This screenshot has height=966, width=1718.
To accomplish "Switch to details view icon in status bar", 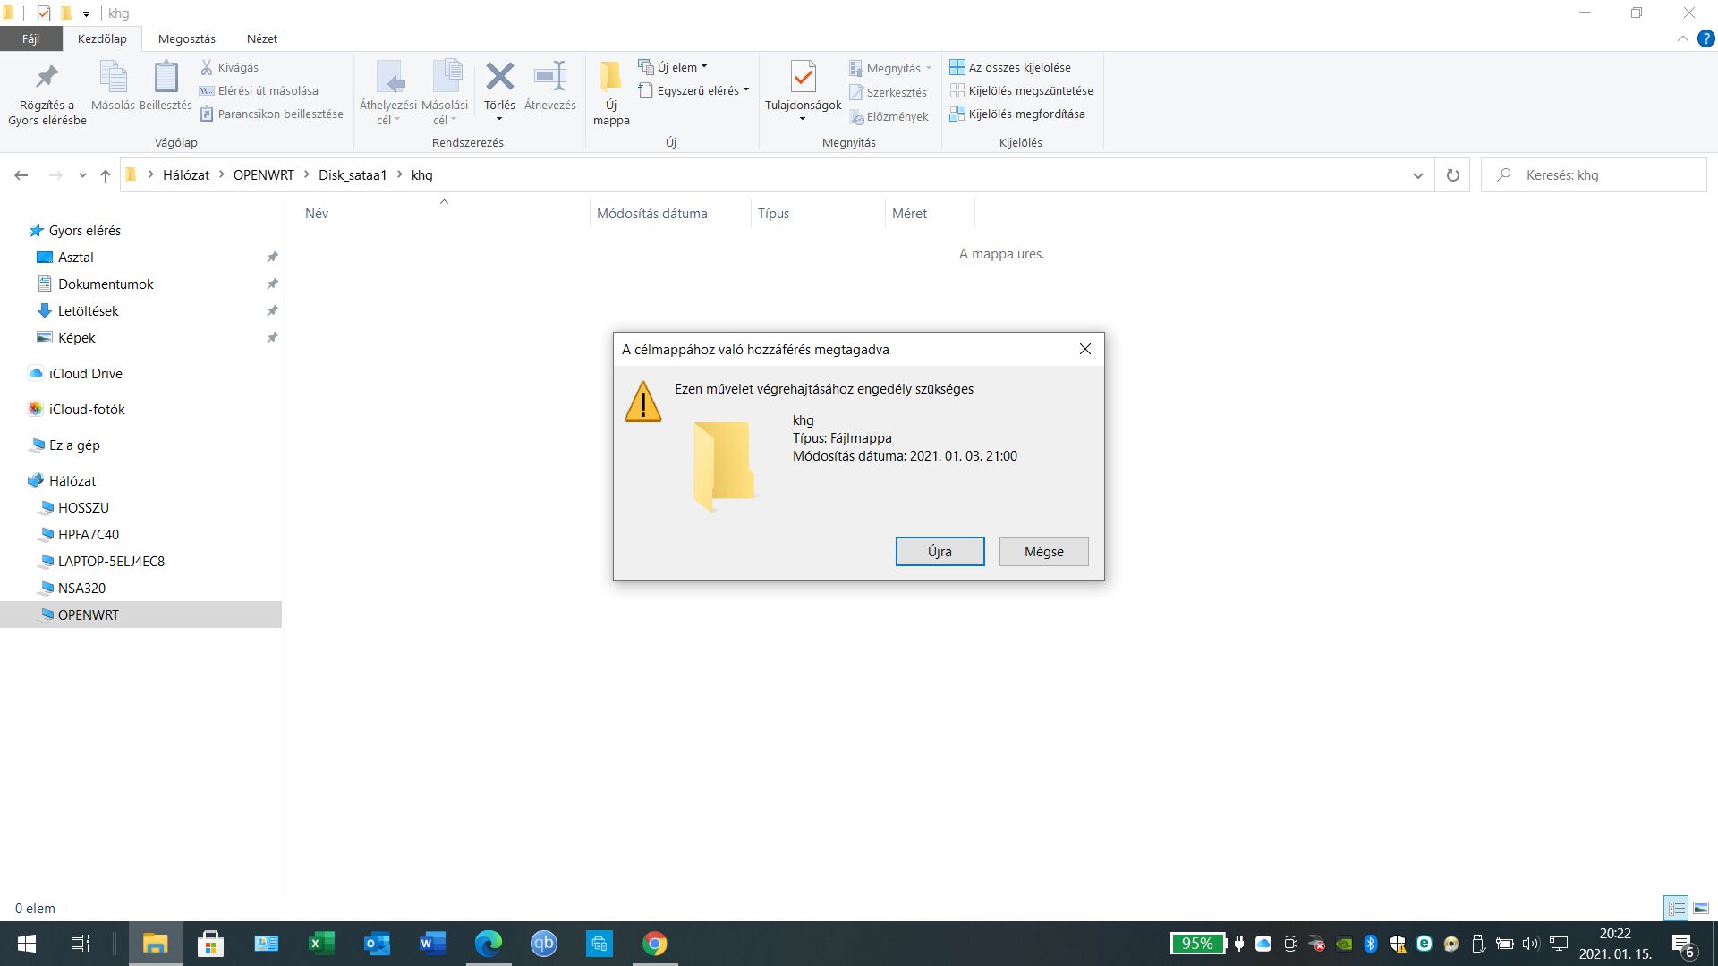I will (x=1676, y=908).
